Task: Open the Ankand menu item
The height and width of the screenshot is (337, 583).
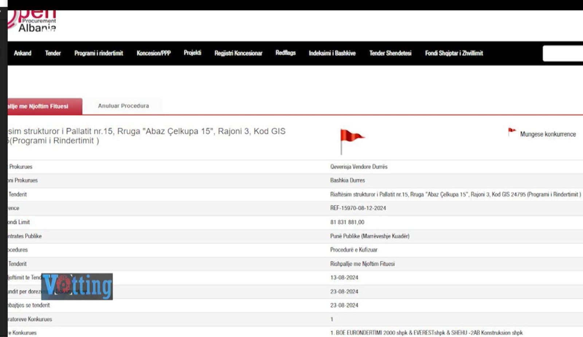Action: [x=23, y=53]
